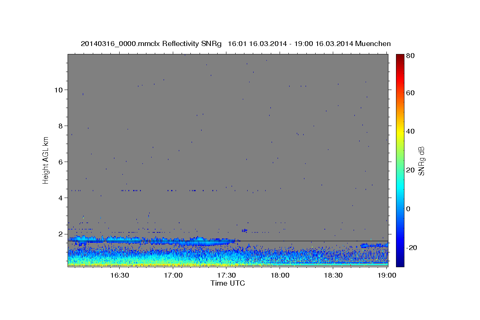This screenshot has width=480, height=320.
Task: Click the height tick label 2
Action: pos(61,234)
